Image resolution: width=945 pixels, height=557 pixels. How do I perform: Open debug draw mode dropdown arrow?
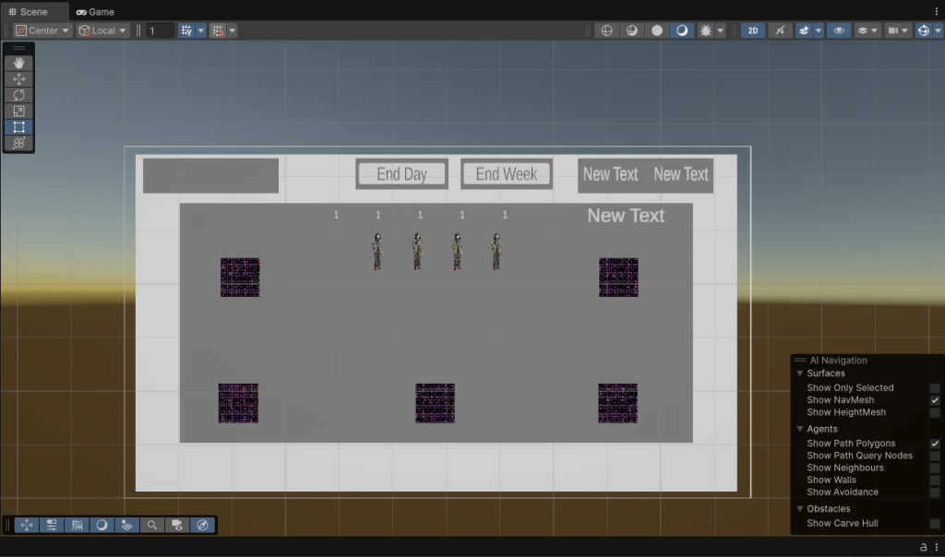coord(720,30)
